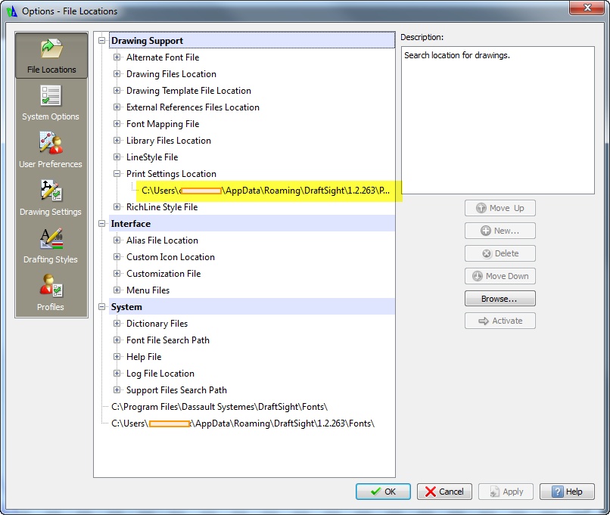This screenshot has height=515, width=610.
Task: Expand the LineStyle File node
Action: 117,157
